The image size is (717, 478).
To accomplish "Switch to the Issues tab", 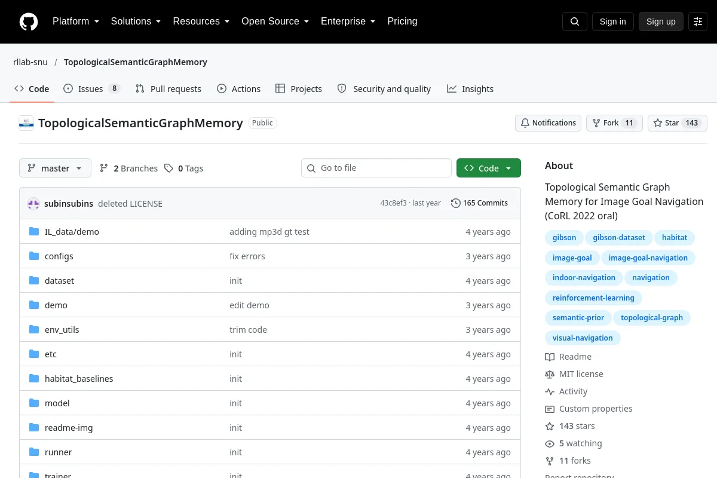I will click(x=92, y=89).
